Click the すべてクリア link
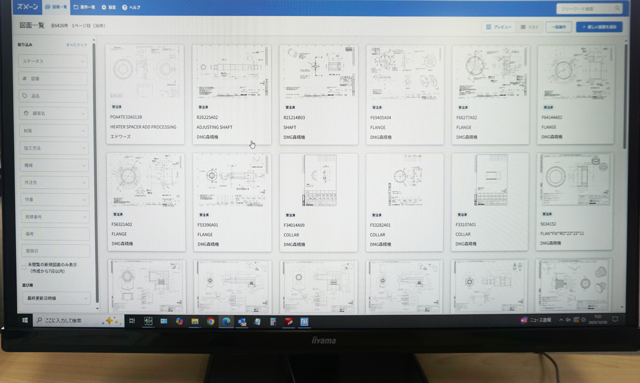 pyautogui.click(x=77, y=45)
